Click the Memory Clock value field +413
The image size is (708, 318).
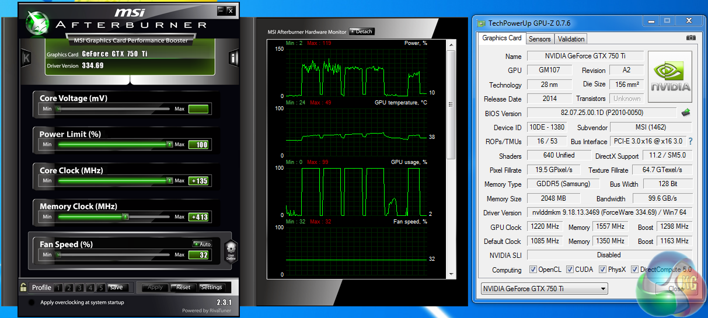click(198, 217)
